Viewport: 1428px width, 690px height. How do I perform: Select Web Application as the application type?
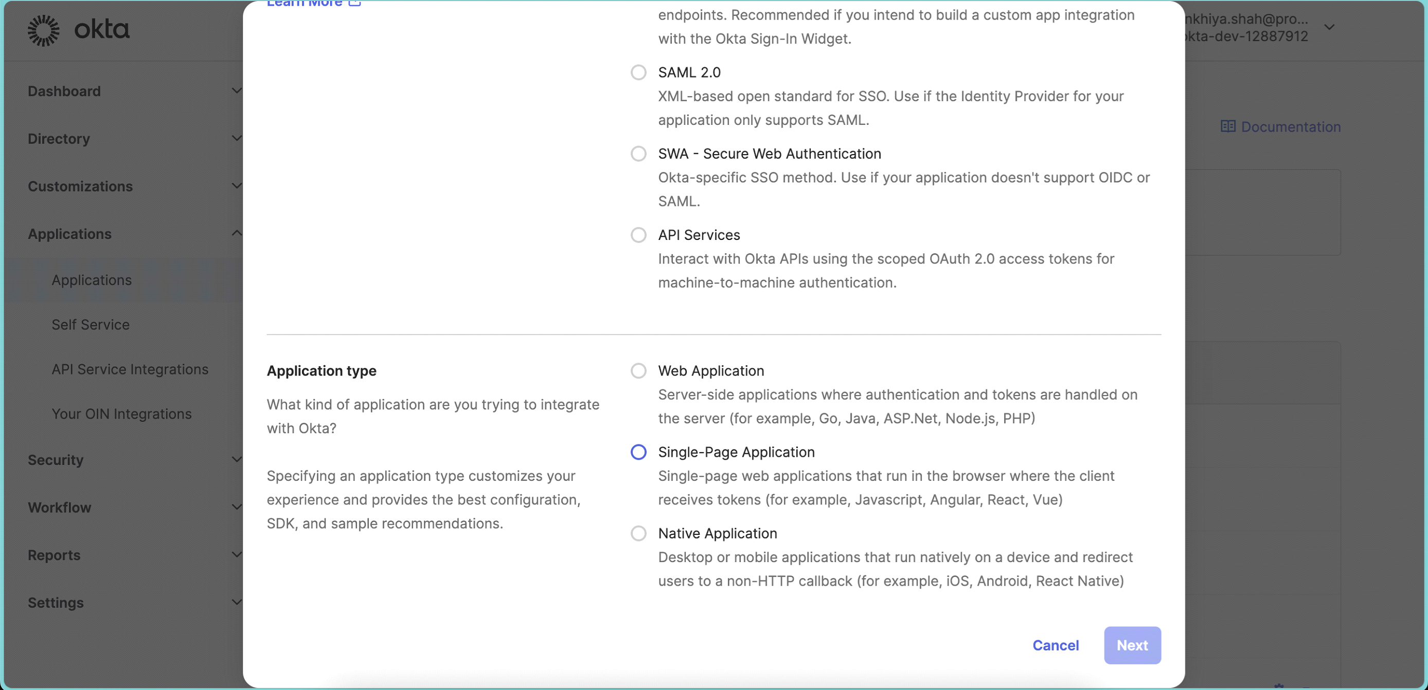(638, 370)
